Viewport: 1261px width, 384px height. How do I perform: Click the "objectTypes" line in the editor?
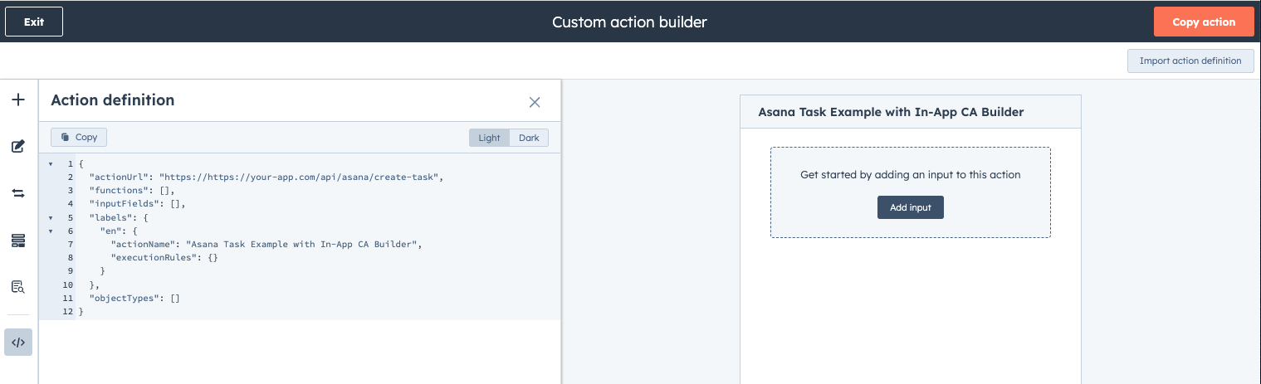[134, 298]
